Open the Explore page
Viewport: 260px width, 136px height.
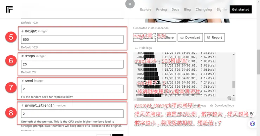click(145, 9)
